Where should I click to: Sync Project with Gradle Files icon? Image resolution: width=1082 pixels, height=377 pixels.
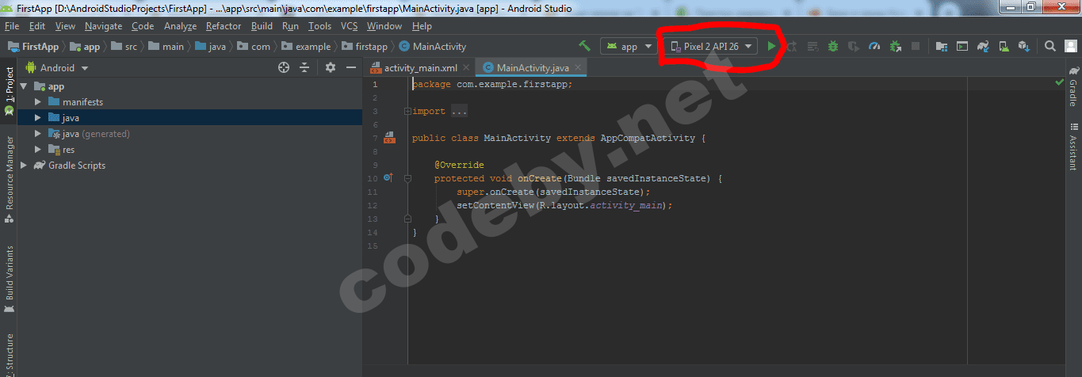point(983,46)
